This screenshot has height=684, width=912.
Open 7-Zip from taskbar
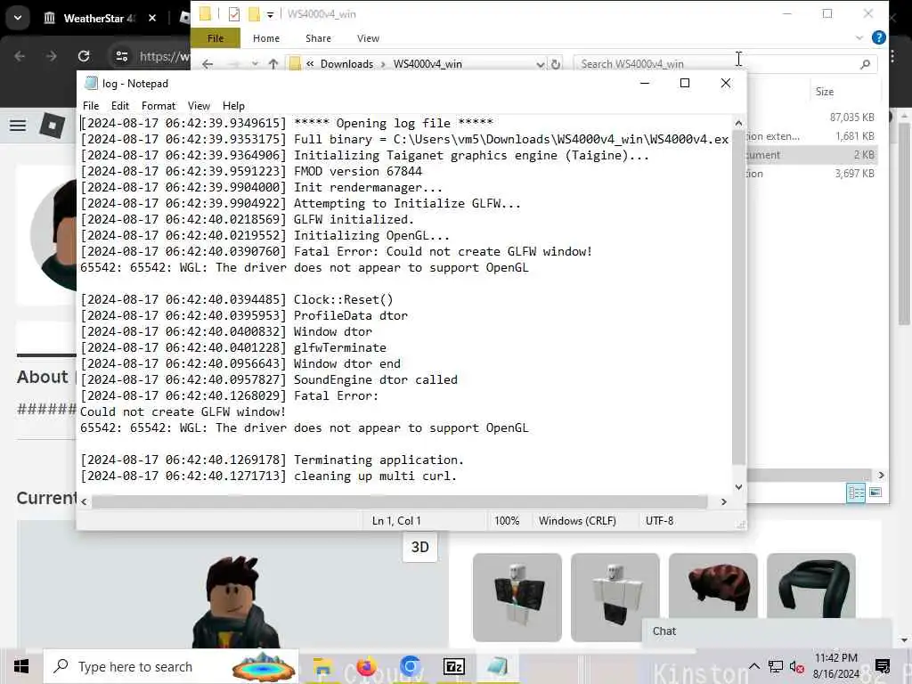453,666
